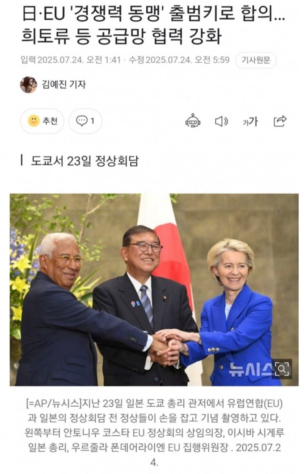Open reporter 김예진's profile avatar
This screenshot has width=308, height=474.
(x=28, y=85)
